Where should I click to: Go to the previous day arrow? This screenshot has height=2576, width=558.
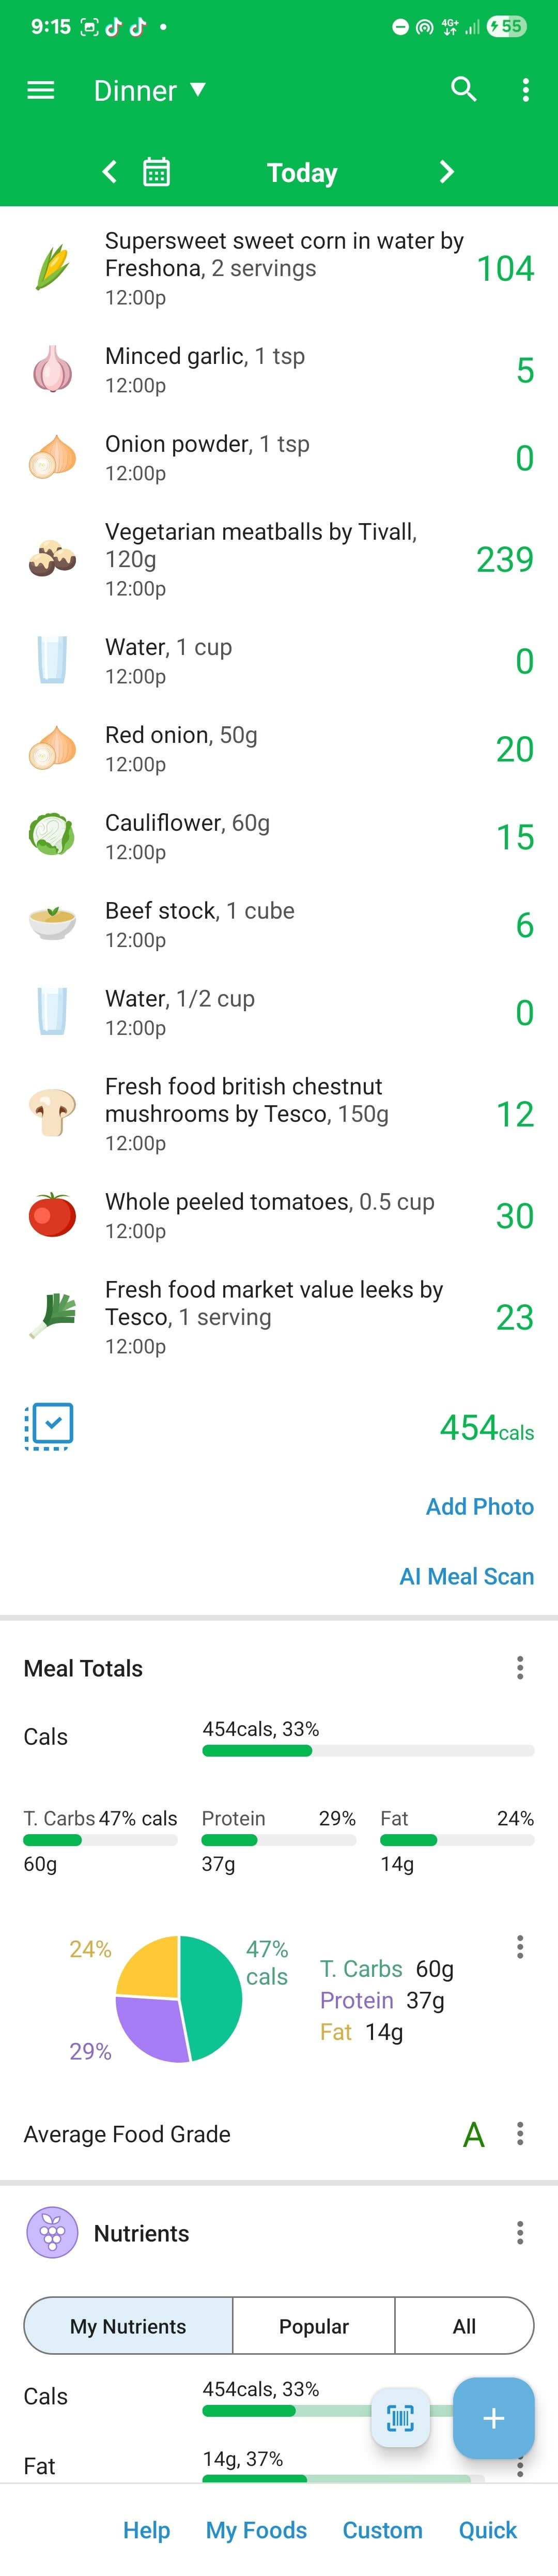pos(110,173)
